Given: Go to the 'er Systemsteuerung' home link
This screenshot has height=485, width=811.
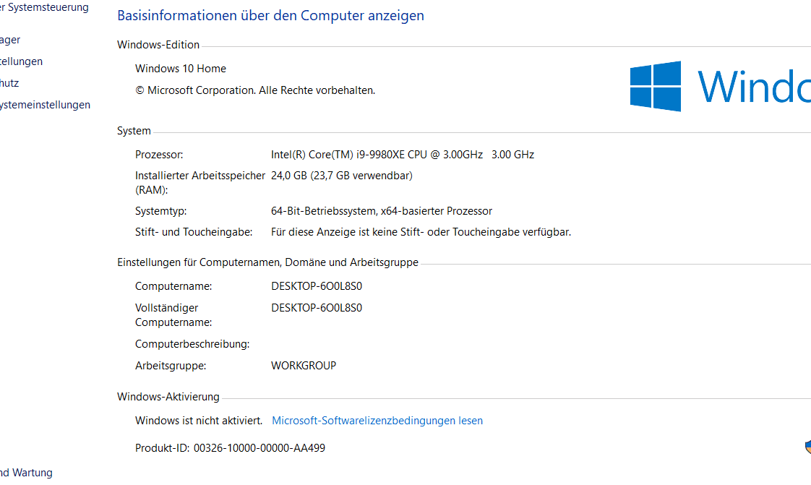Looking at the screenshot, I should [x=45, y=7].
